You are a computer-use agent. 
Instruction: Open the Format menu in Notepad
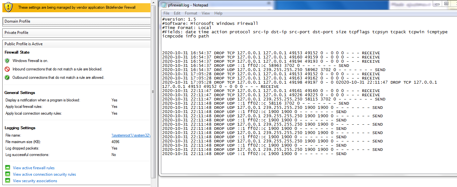pyautogui.click(x=191, y=13)
